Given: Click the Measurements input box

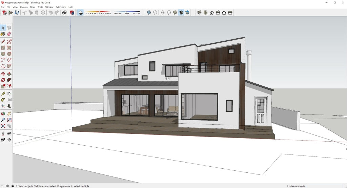Looking at the screenshot, I should [x=325, y=186].
